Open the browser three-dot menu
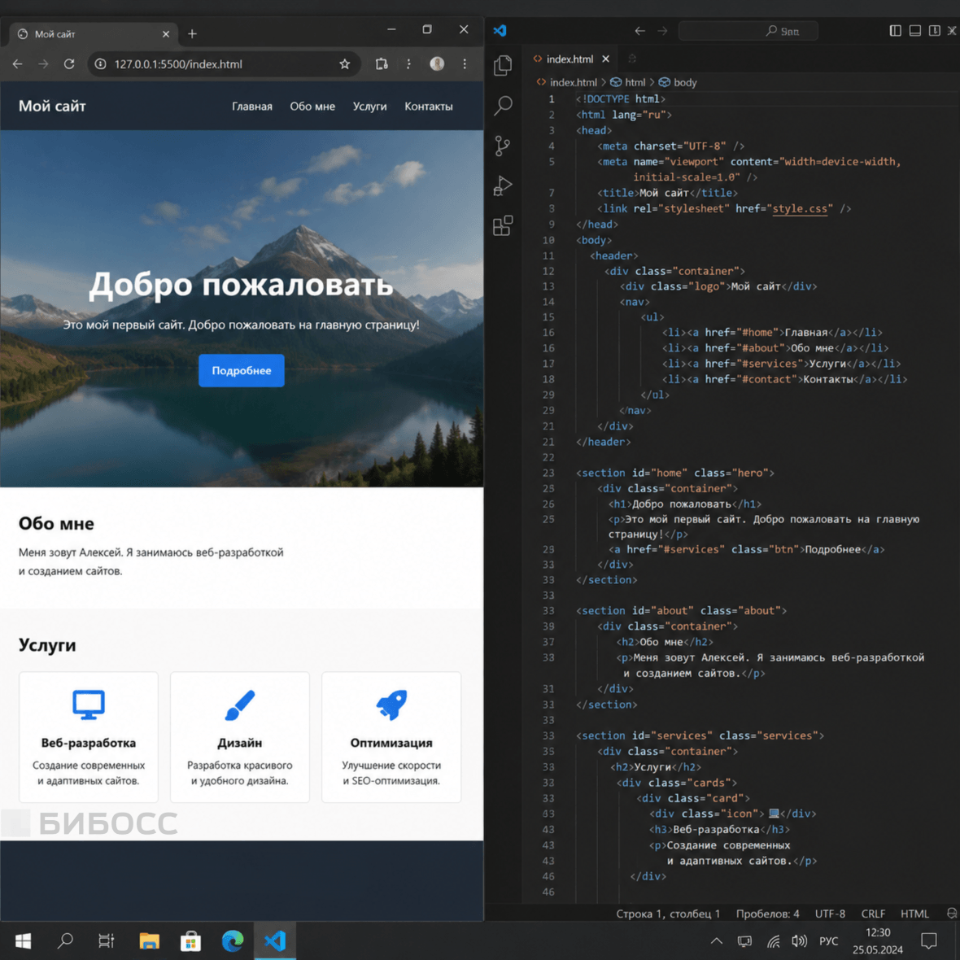Viewport: 960px width, 960px height. (465, 63)
